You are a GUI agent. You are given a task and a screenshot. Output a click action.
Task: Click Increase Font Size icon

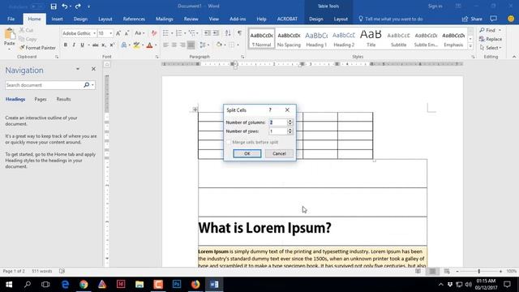118,33
